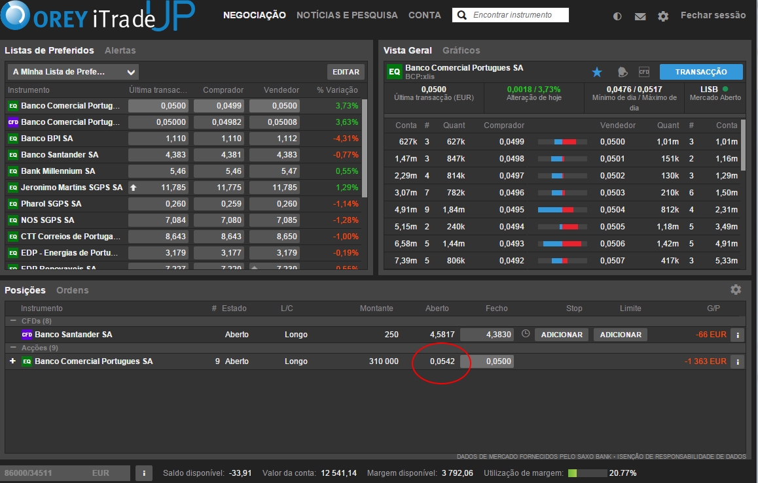Collapse the CFDs (8) group
Image resolution: width=758 pixels, height=483 pixels.
[x=12, y=321]
